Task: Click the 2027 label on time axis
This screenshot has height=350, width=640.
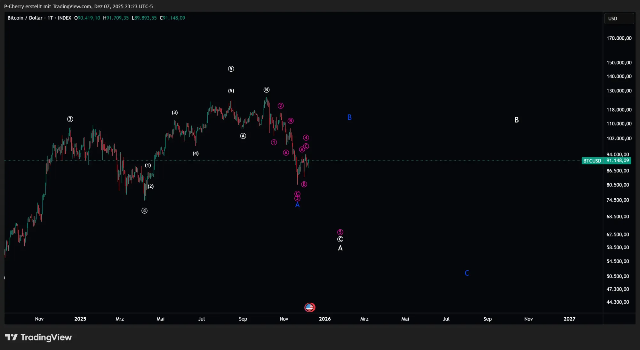Action: coord(570,319)
